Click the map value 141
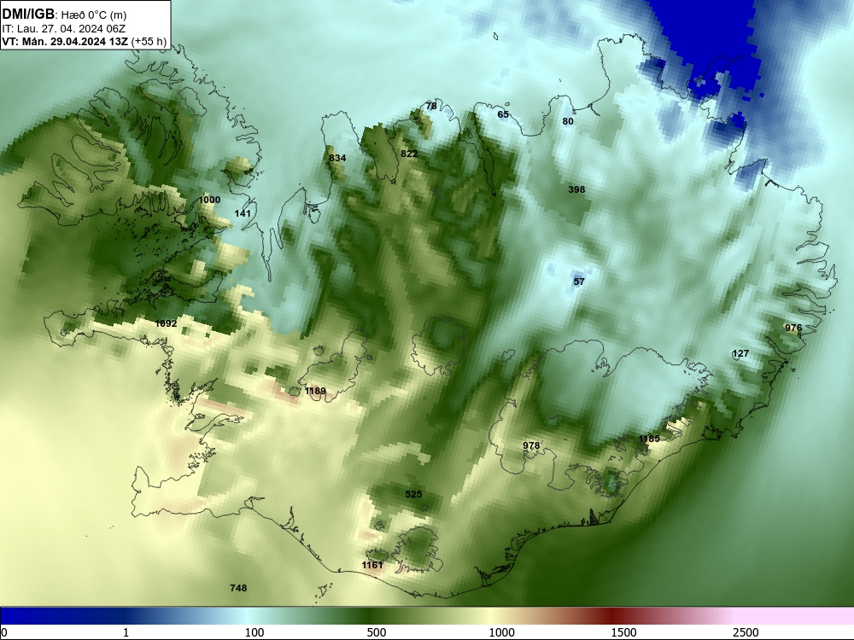The image size is (854, 640). pyautogui.click(x=243, y=213)
